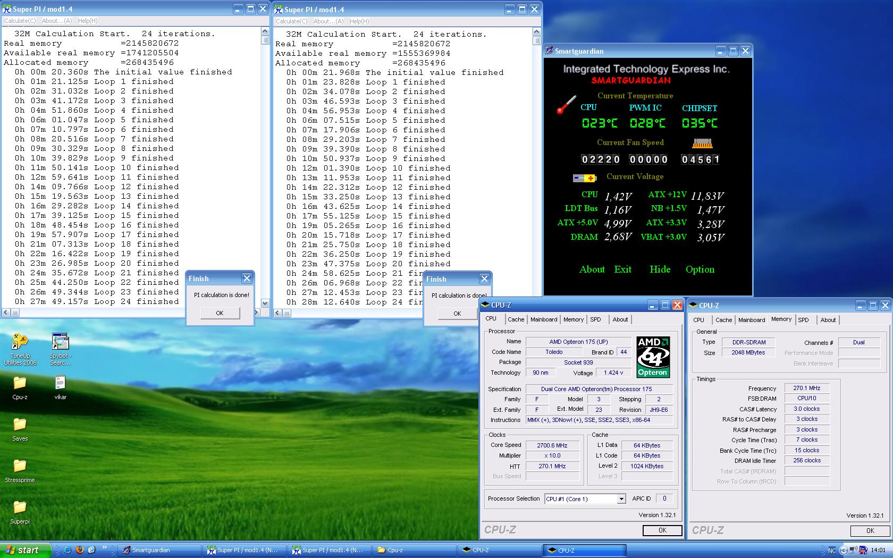Click right Super PI title bar icon

[278, 10]
